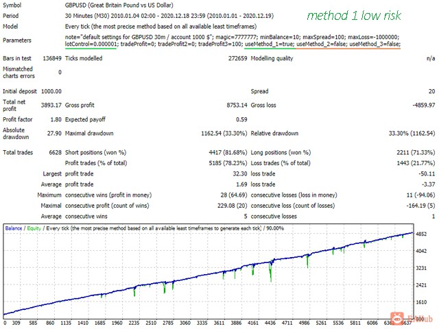Click the Total trades value 6628
Viewport: 439px width, 329px height.
pyautogui.click(x=55, y=153)
